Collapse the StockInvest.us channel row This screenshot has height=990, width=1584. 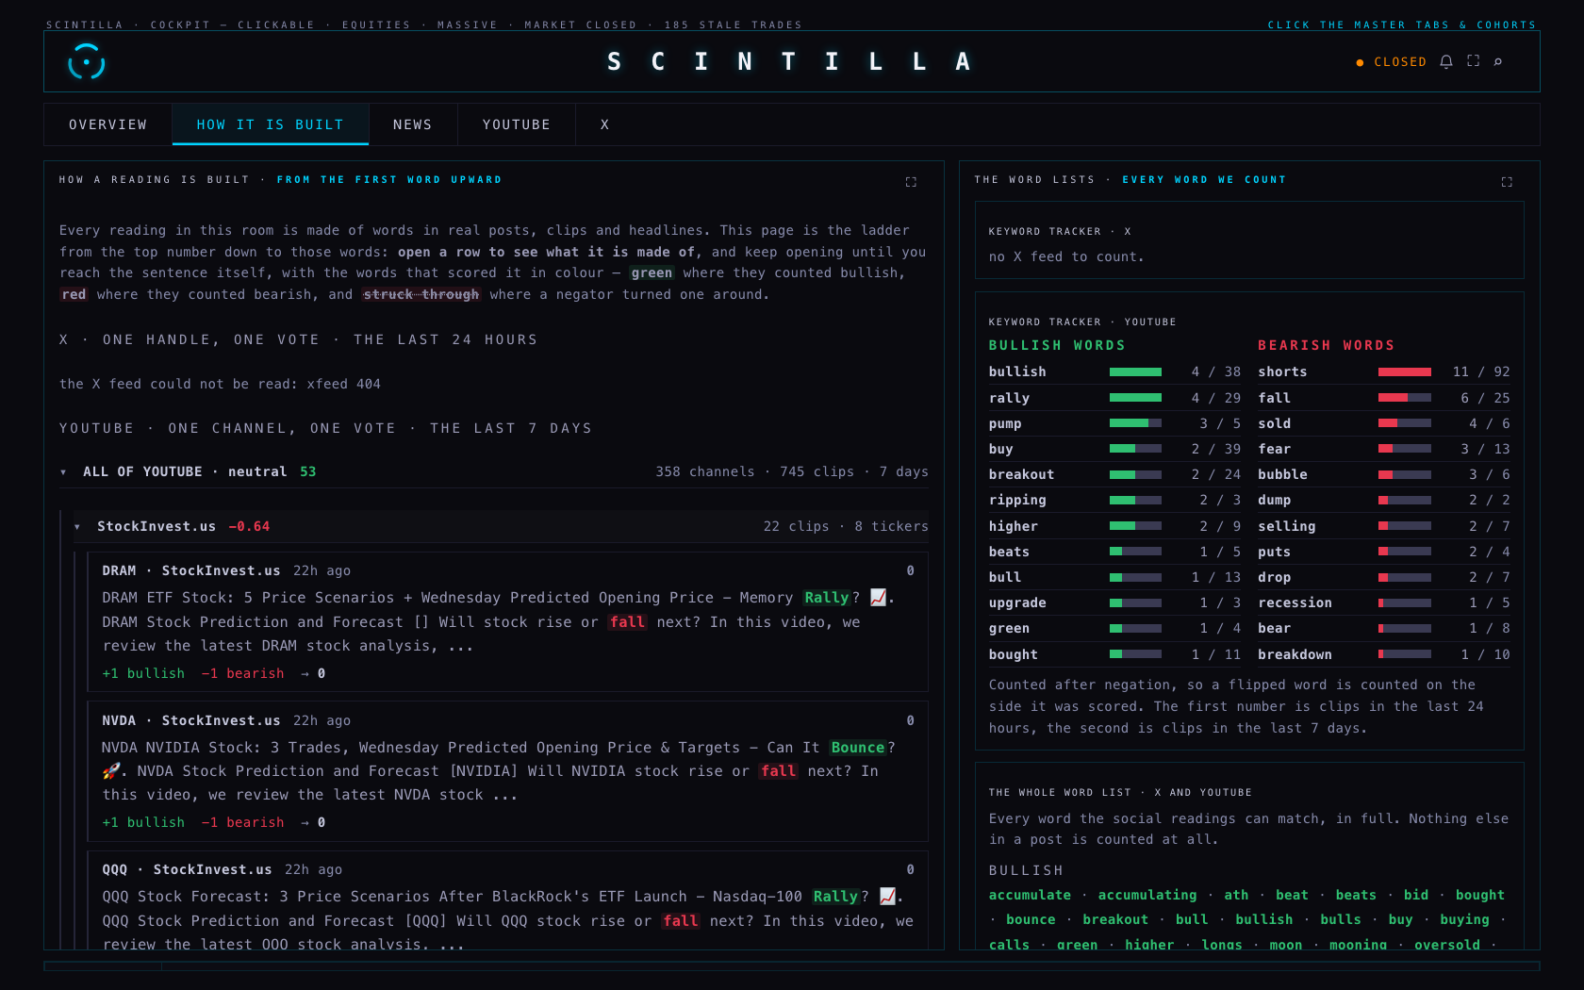[x=502, y=526]
